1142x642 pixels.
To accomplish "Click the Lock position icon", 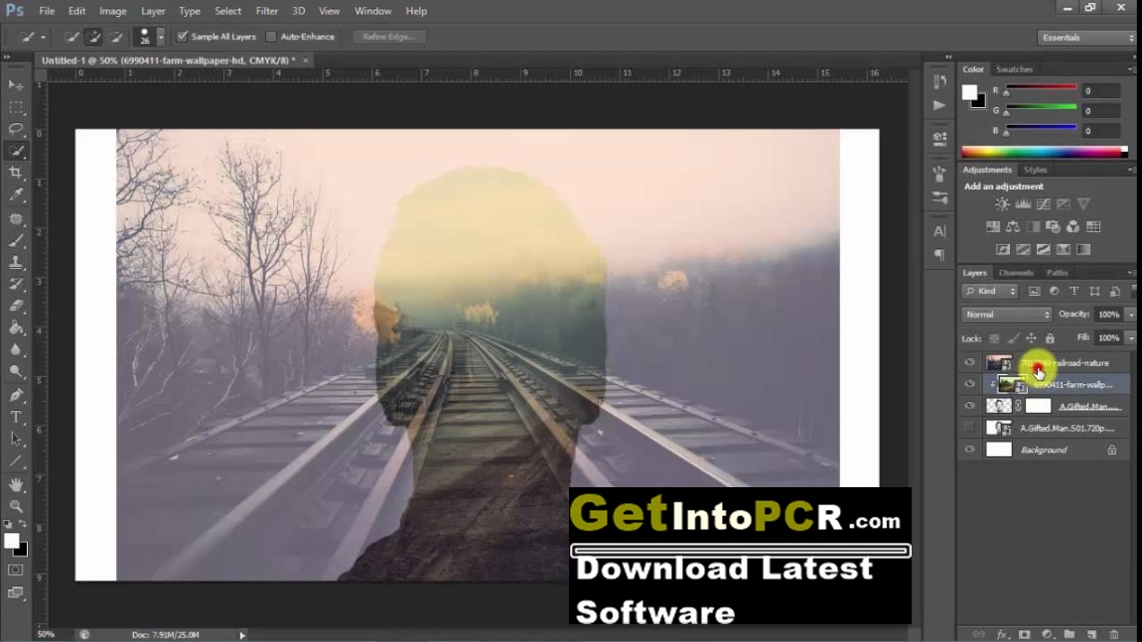I will (x=1032, y=338).
